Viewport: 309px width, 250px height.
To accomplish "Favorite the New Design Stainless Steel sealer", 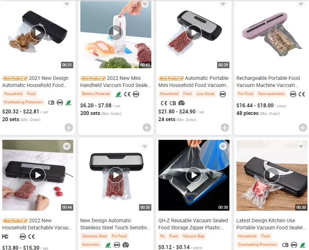I will [x=145, y=146].
